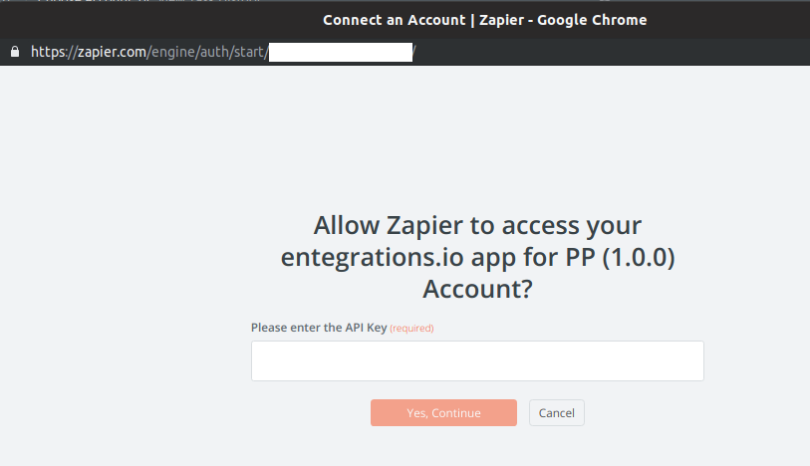Click the red (required) indicator text

[x=411, y=329]
